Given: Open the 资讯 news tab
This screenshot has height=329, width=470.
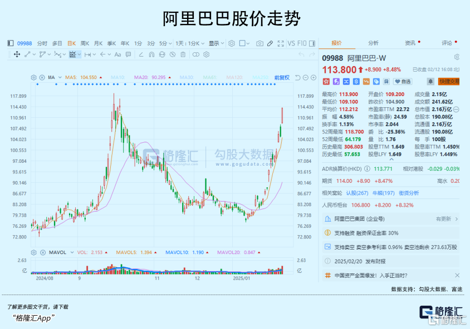Looking at the screenshot, I should pos(410,43).
